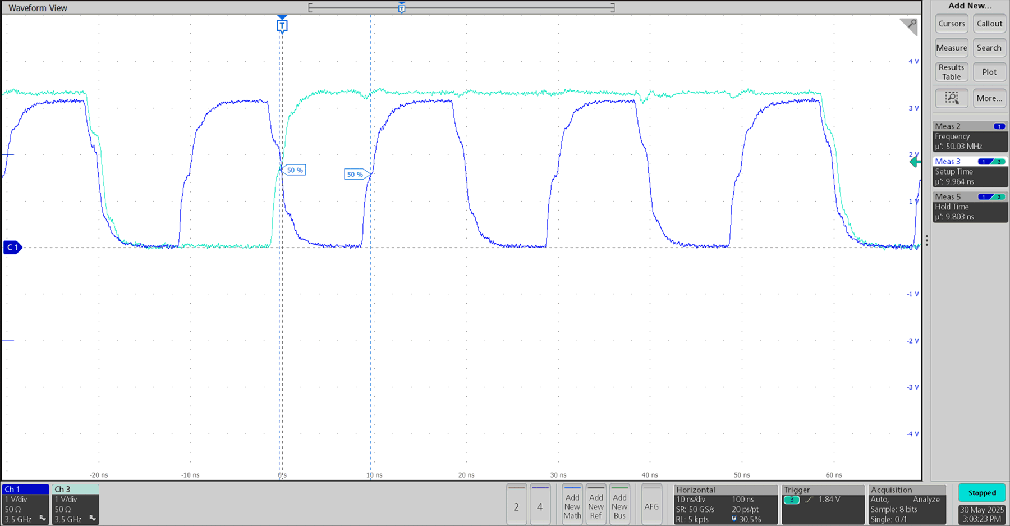Click the Add New Math button
The width and height of the screenshot is (1010, 526).
pyautogui.click(x=572, y=505)
